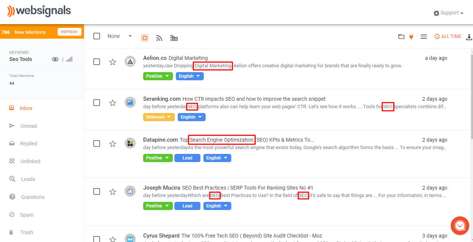Open the folder icon in the toolbar

401,36
